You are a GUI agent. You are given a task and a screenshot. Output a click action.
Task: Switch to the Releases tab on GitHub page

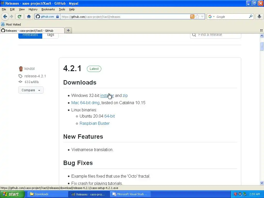click(30, 35)
